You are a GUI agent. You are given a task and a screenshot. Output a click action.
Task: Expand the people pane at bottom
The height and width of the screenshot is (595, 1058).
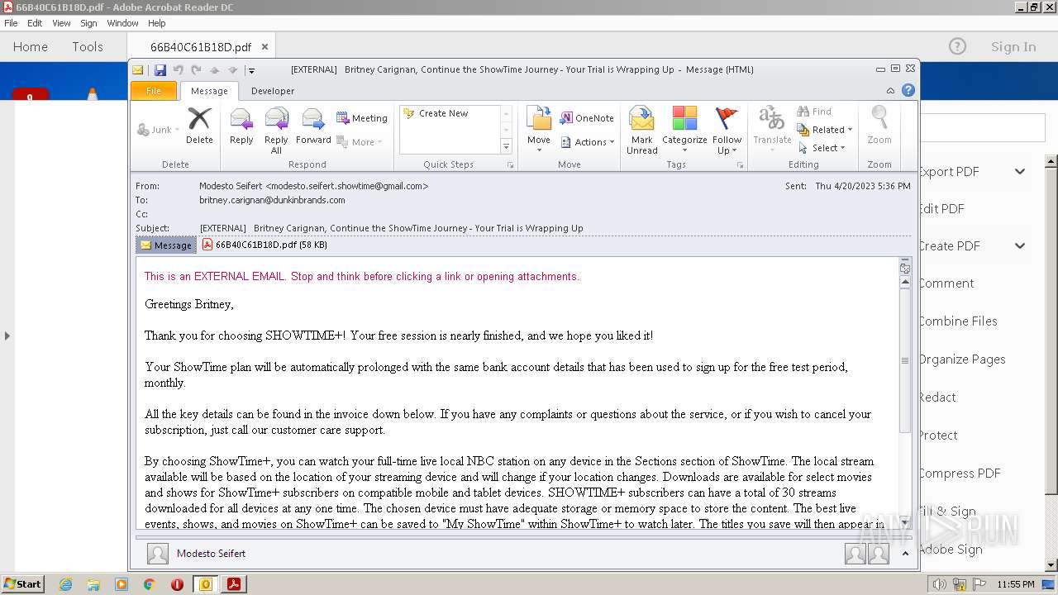[905, 554]
